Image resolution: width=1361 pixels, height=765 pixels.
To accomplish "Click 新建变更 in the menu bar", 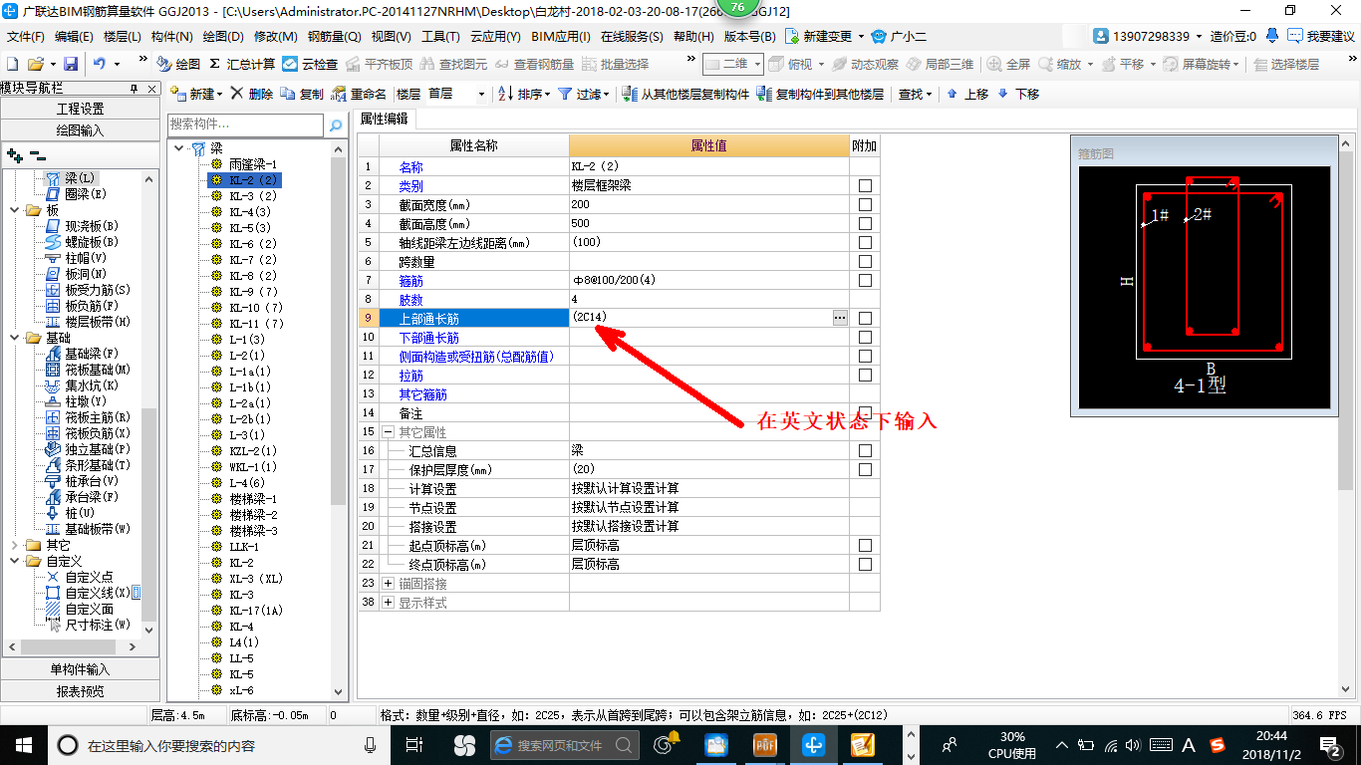I will pyautogui.click(x=825, y=36).
